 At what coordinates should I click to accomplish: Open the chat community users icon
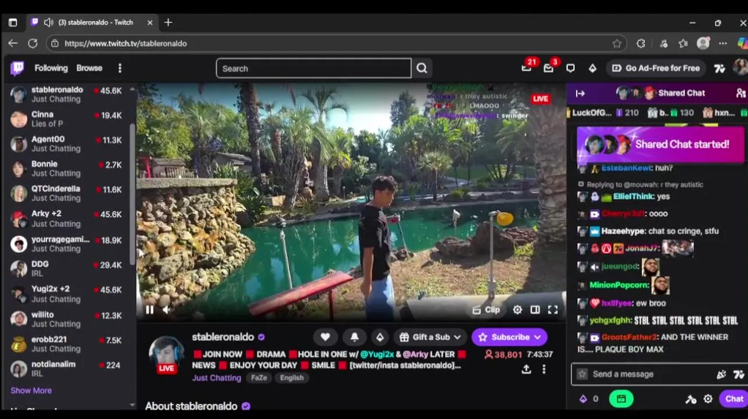click(x=741, y=93)
